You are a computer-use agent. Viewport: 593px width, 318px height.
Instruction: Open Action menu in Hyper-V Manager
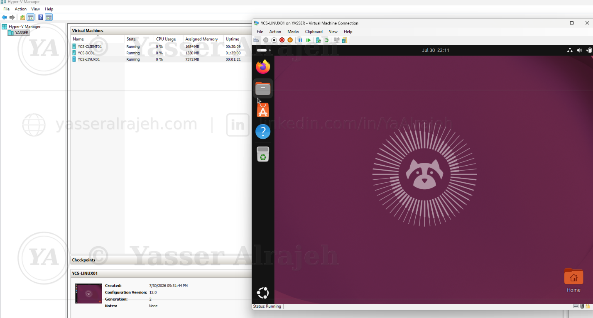point(21,9)
